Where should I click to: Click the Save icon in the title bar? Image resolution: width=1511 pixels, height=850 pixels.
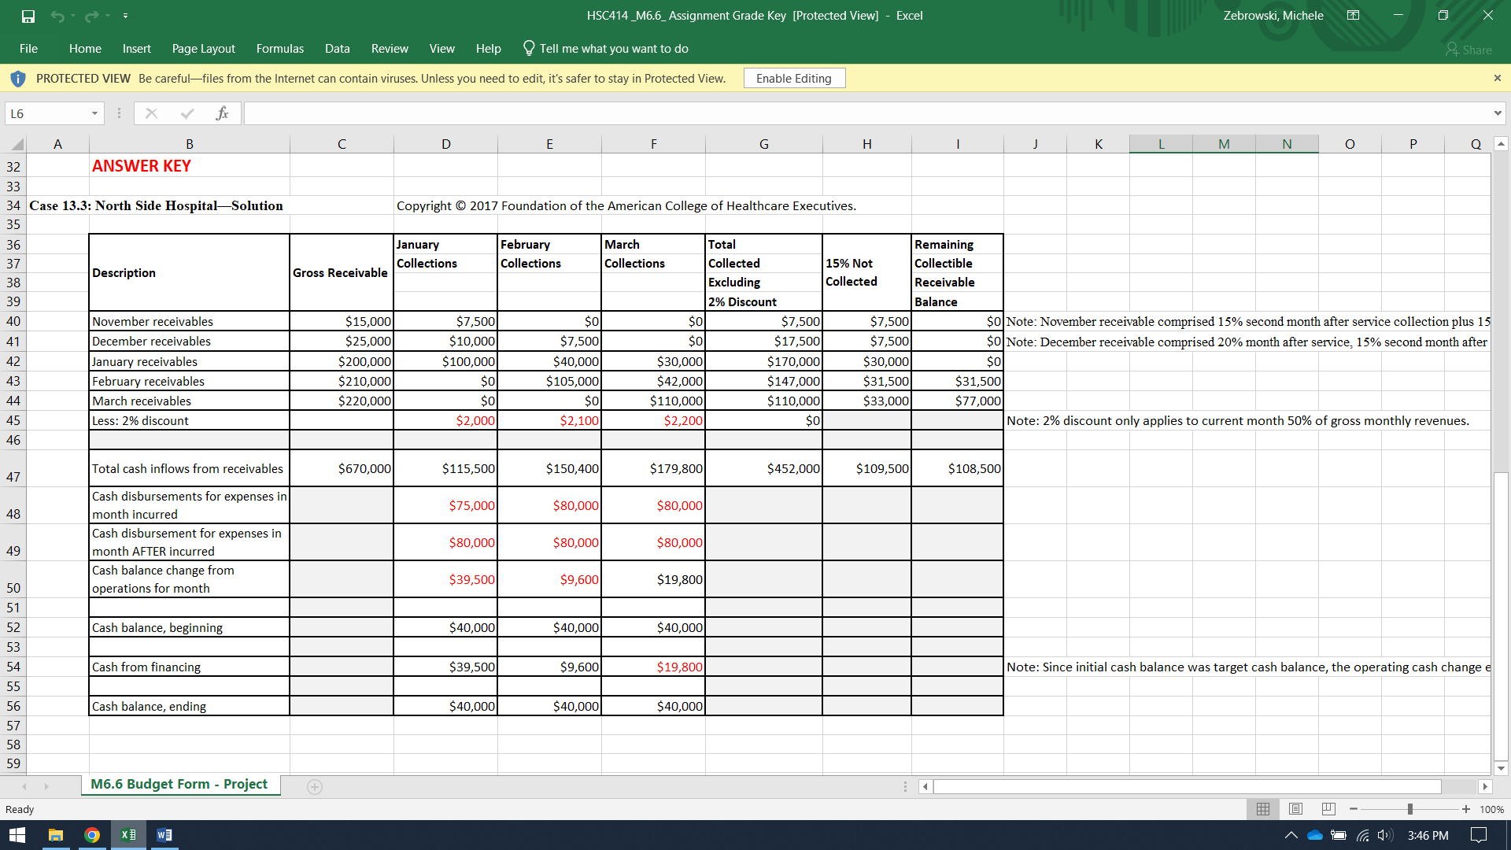coord(28,16)
